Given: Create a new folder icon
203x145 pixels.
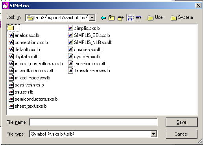Looking at the screenshot, I should coord(120,18).
